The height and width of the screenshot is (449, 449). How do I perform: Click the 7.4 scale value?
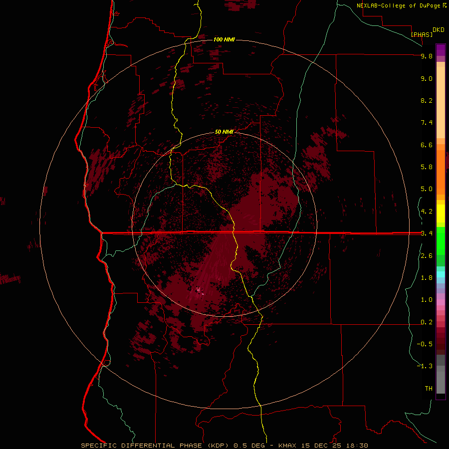coord(427,123)
